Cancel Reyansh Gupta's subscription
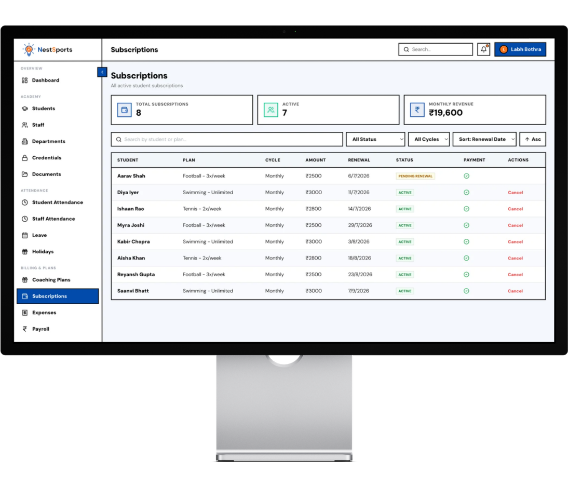Image resolution: width=568 pixels, height=487 pixels. (x=515, y=275)
